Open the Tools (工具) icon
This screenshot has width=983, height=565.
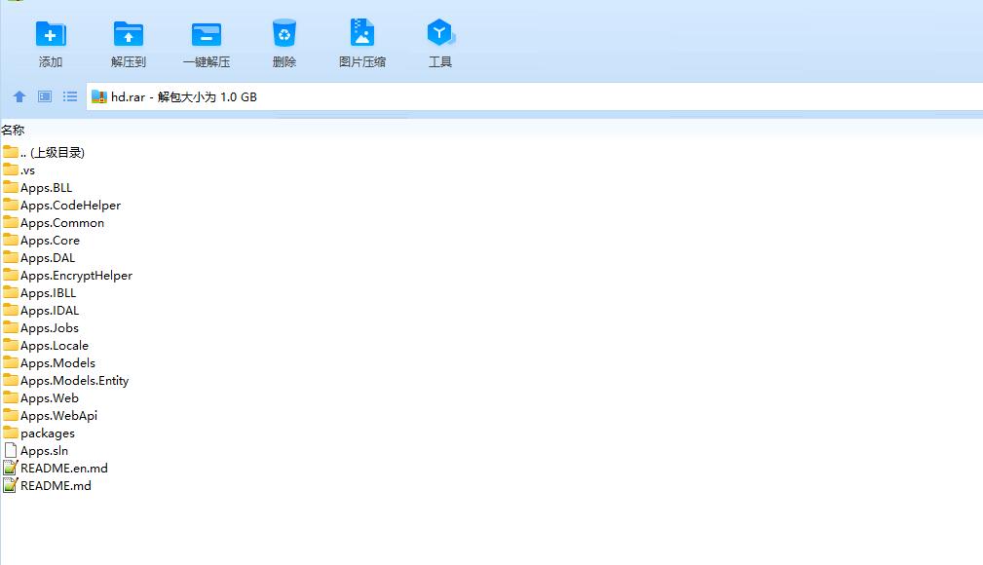(x=440, y=35)
